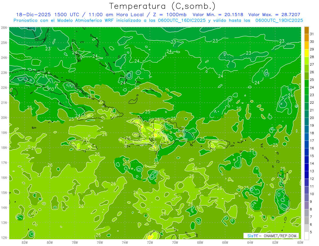Click the 66W longitude axis label

pyautogui.click(x=225, y=242)
